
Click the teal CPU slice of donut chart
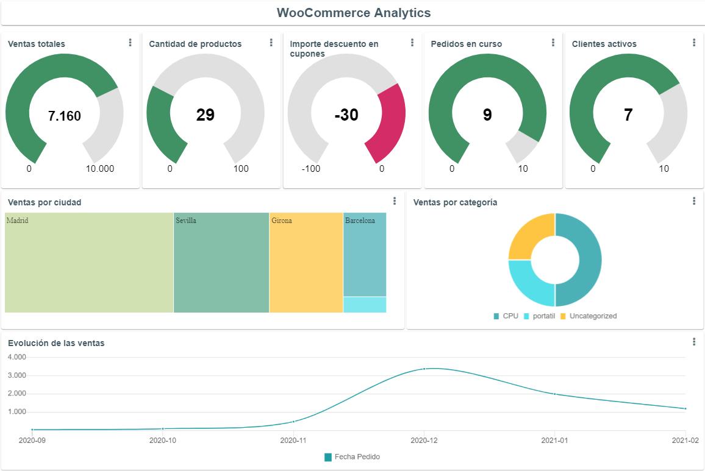[x=590, y=260]
